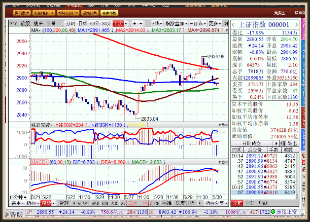The image size is (310, 222).
Task: Open 指数叠加 overlay dropdown
Action: pos(176,24)
